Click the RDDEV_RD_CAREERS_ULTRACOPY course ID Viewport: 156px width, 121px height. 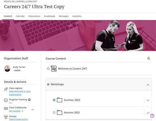click(x=21, y=2)
